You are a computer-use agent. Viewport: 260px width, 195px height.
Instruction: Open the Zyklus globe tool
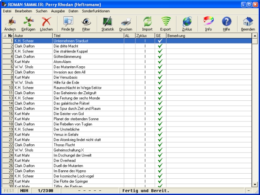[x=187, y=24]
